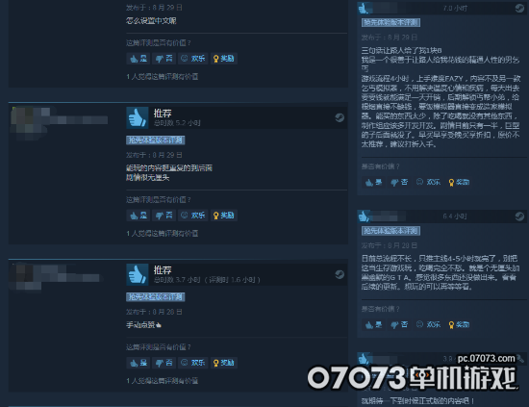Mark 欢乐 (Funny) on the 怎么设置中文呢 review
The height and width of the screenshot is (407, 529).
coord(193,59)
